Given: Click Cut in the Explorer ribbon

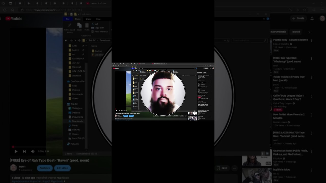Looking at the screenshot, I should click(x=95, y=24).
